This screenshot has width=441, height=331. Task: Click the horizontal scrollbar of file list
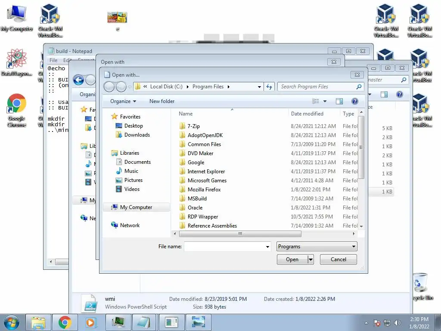click(240, 234)
